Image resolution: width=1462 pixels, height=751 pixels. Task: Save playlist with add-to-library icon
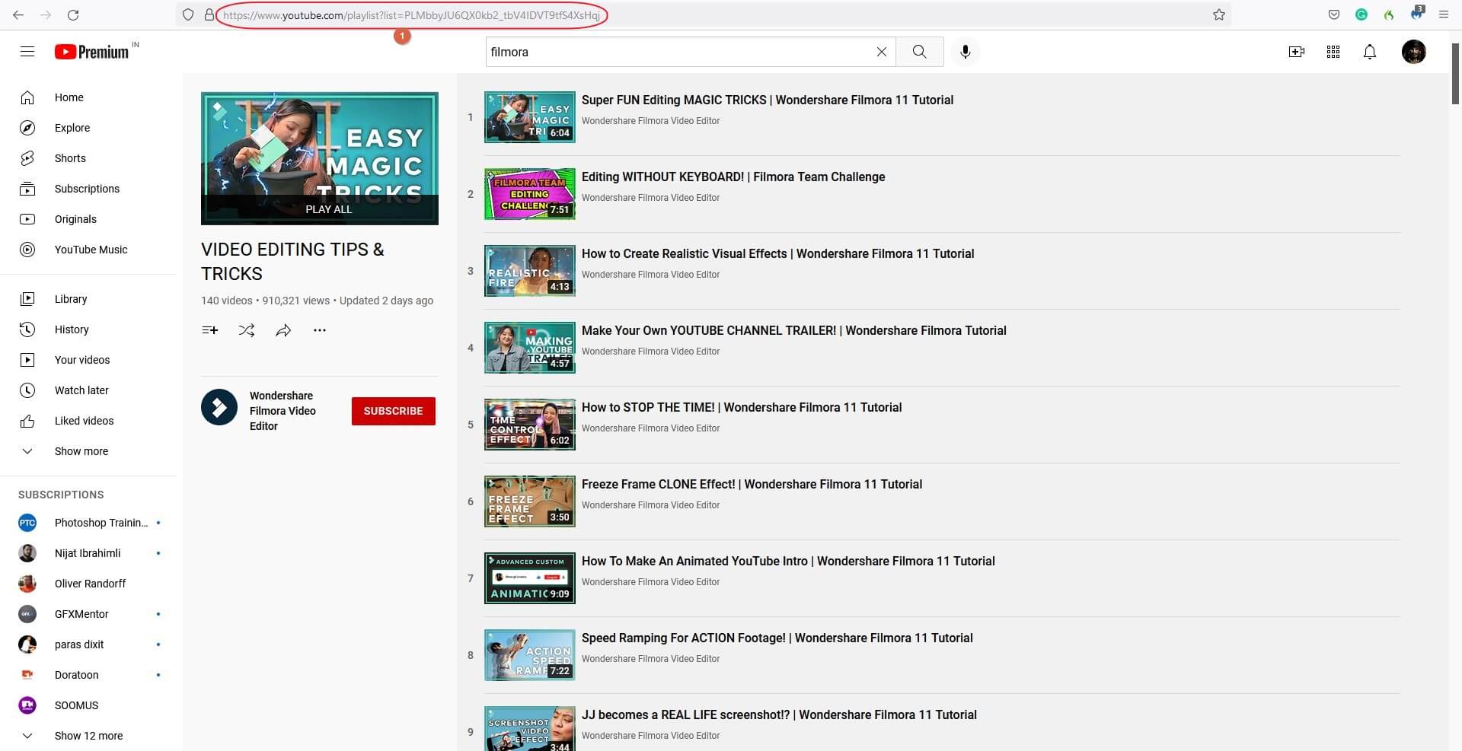point(210,330)
